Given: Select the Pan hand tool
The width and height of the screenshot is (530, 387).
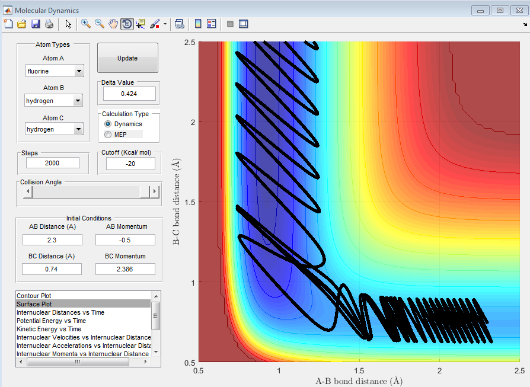Looking at the screenshot, I should click(x=113, y=24).
